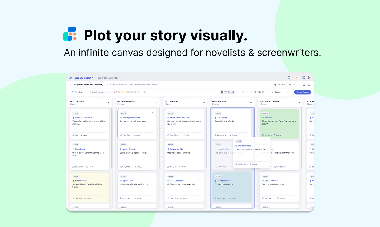Go to next episode chevron

point(247,92)
